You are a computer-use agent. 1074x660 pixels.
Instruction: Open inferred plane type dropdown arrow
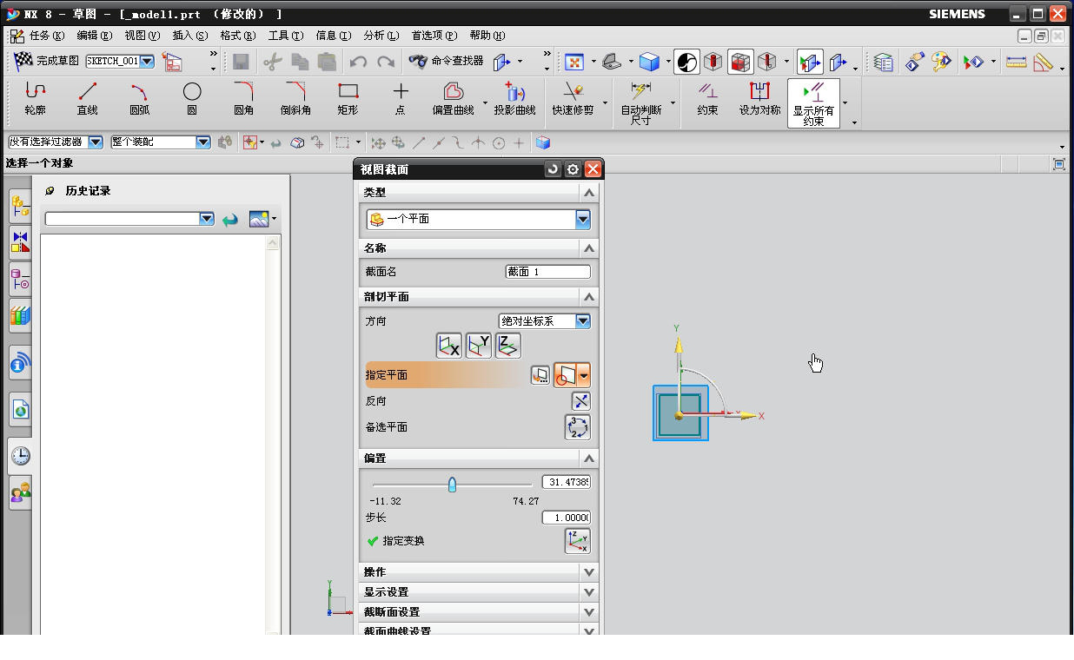click(x=584, y=375)
